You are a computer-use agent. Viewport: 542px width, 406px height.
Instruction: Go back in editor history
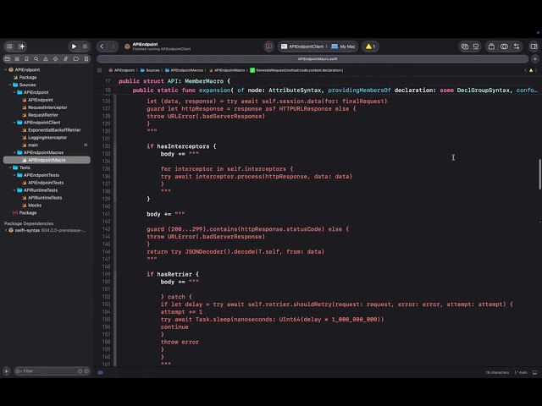(x=102, y=47)
